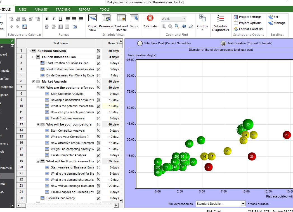Apply italic formatting
The height and width of the screenshot is (212, 293).
[54, 19]
